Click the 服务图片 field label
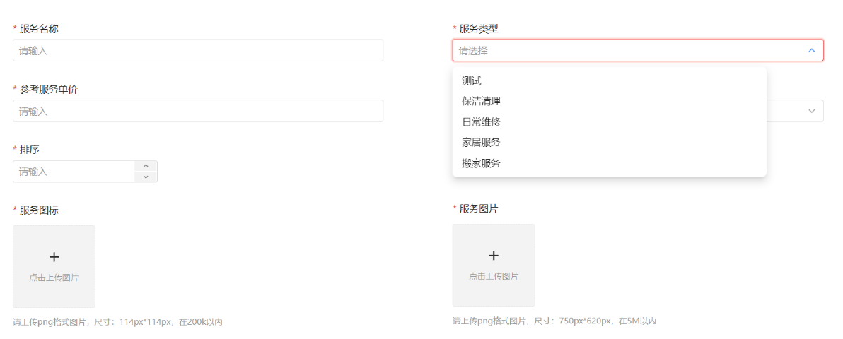 coord(479,209)
